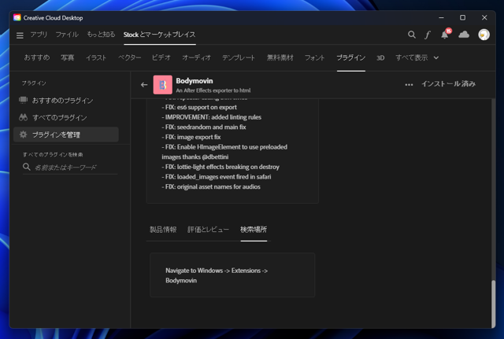Open the cloud sync status icon
The width and height of the screenshot is (504, 339).
pos(464,35)
